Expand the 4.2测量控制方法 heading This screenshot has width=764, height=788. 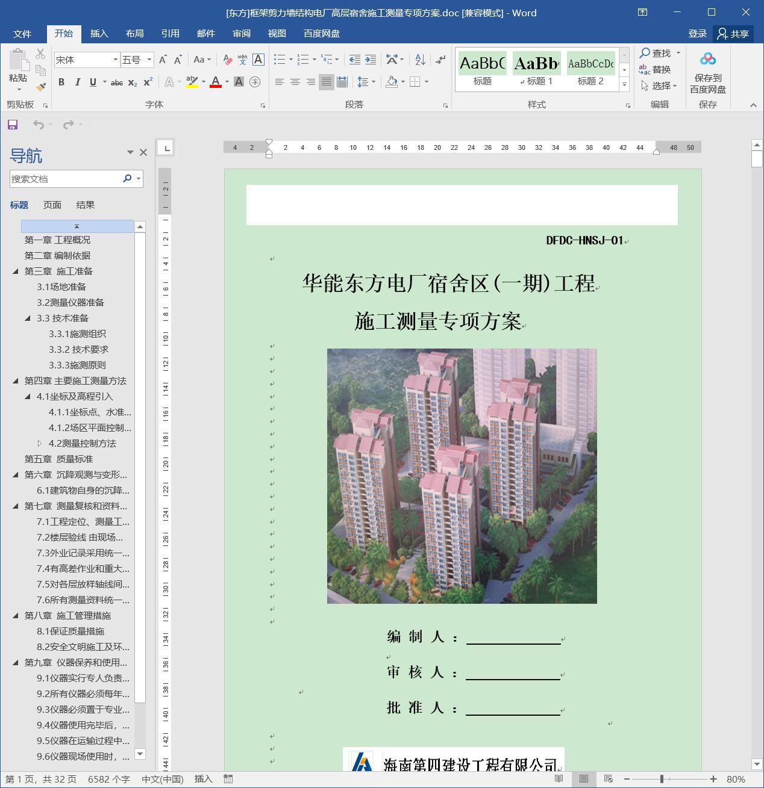click(x=40, y=444)
